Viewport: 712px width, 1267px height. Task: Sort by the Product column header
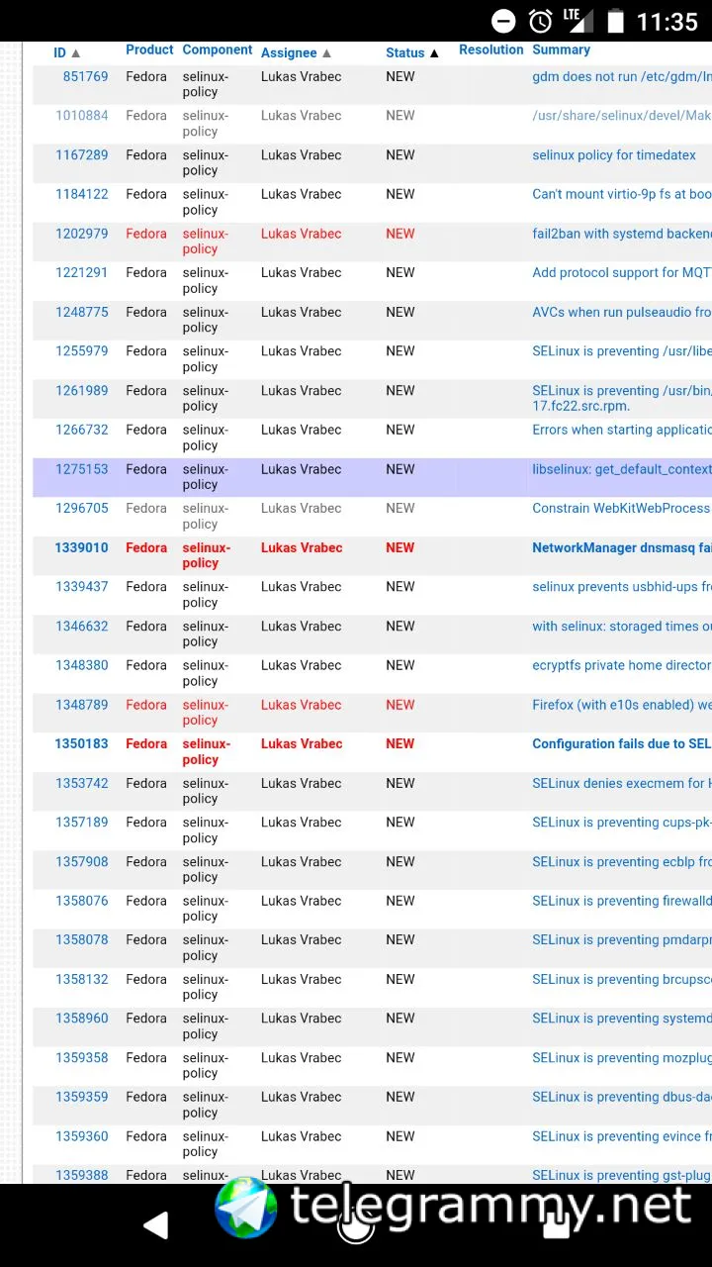pyautogui.click(x=149, y=49)
